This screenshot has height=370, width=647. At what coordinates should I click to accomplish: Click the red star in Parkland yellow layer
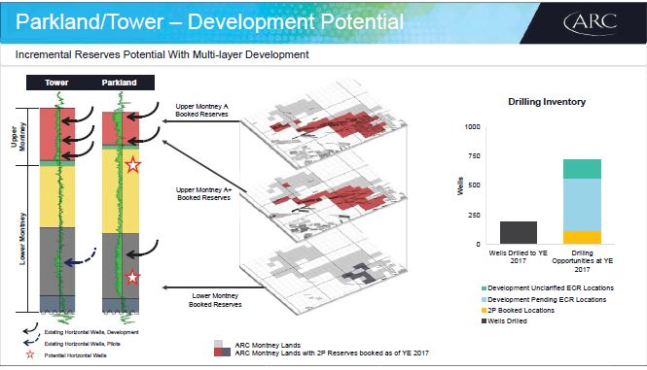point(132,164)
